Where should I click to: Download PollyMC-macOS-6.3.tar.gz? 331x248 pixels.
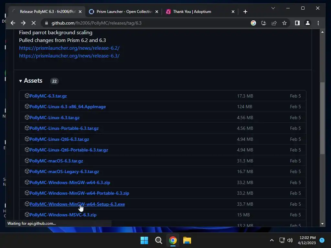[56, 161]
